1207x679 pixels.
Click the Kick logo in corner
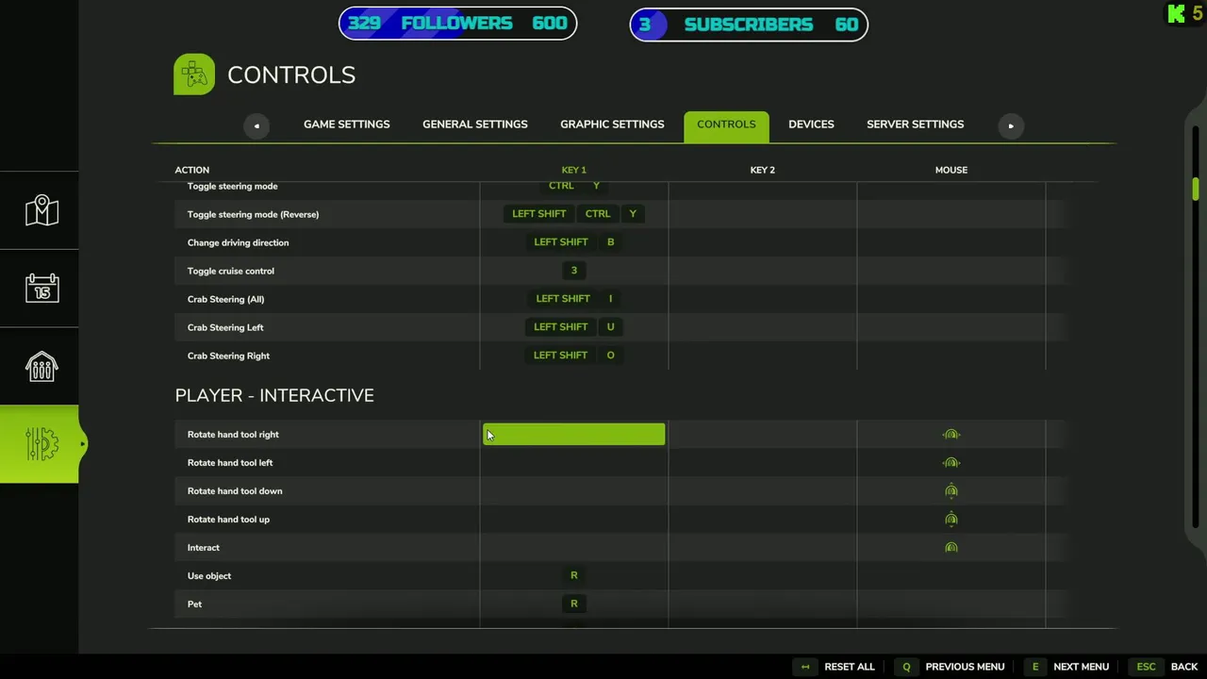[x=1176, y=14]
